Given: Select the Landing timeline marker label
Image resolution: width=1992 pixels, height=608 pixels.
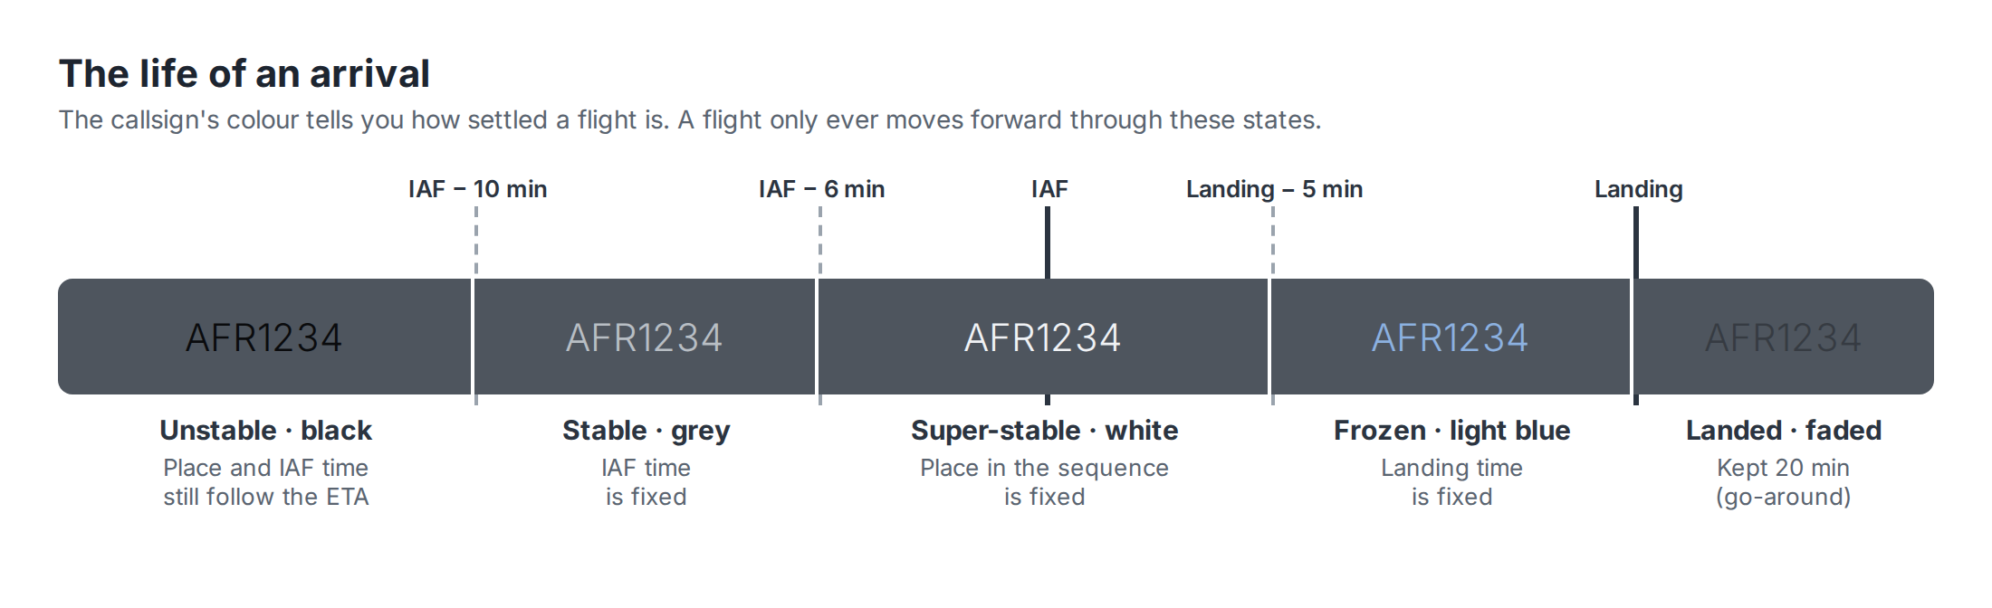Looking at the screenshot, I should (1638, 189).
